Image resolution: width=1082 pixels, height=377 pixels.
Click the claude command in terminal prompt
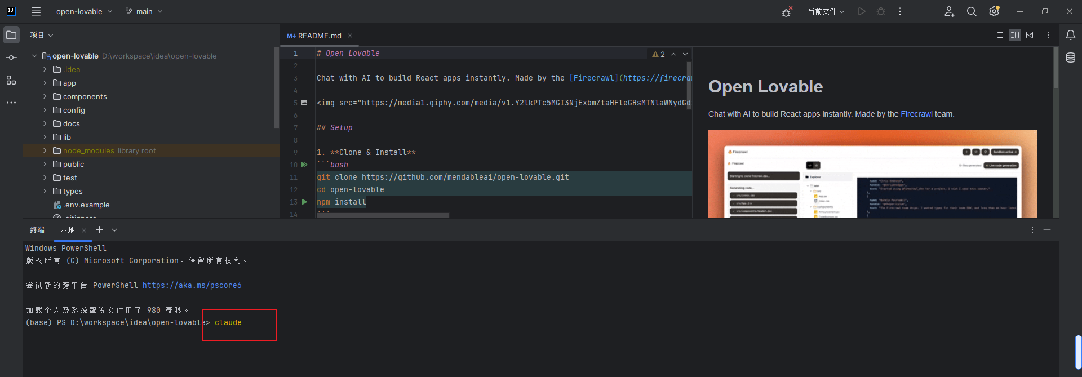tap(228, 322)
